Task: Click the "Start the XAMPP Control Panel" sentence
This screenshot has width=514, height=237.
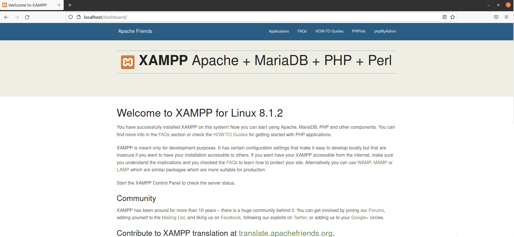Action: (x=176, y=183)
